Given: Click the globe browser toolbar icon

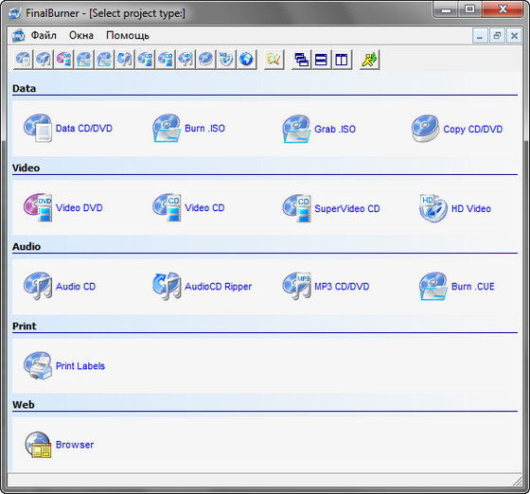Looking at the screenshot, I should pyautogui.click(x=246, y=60).
